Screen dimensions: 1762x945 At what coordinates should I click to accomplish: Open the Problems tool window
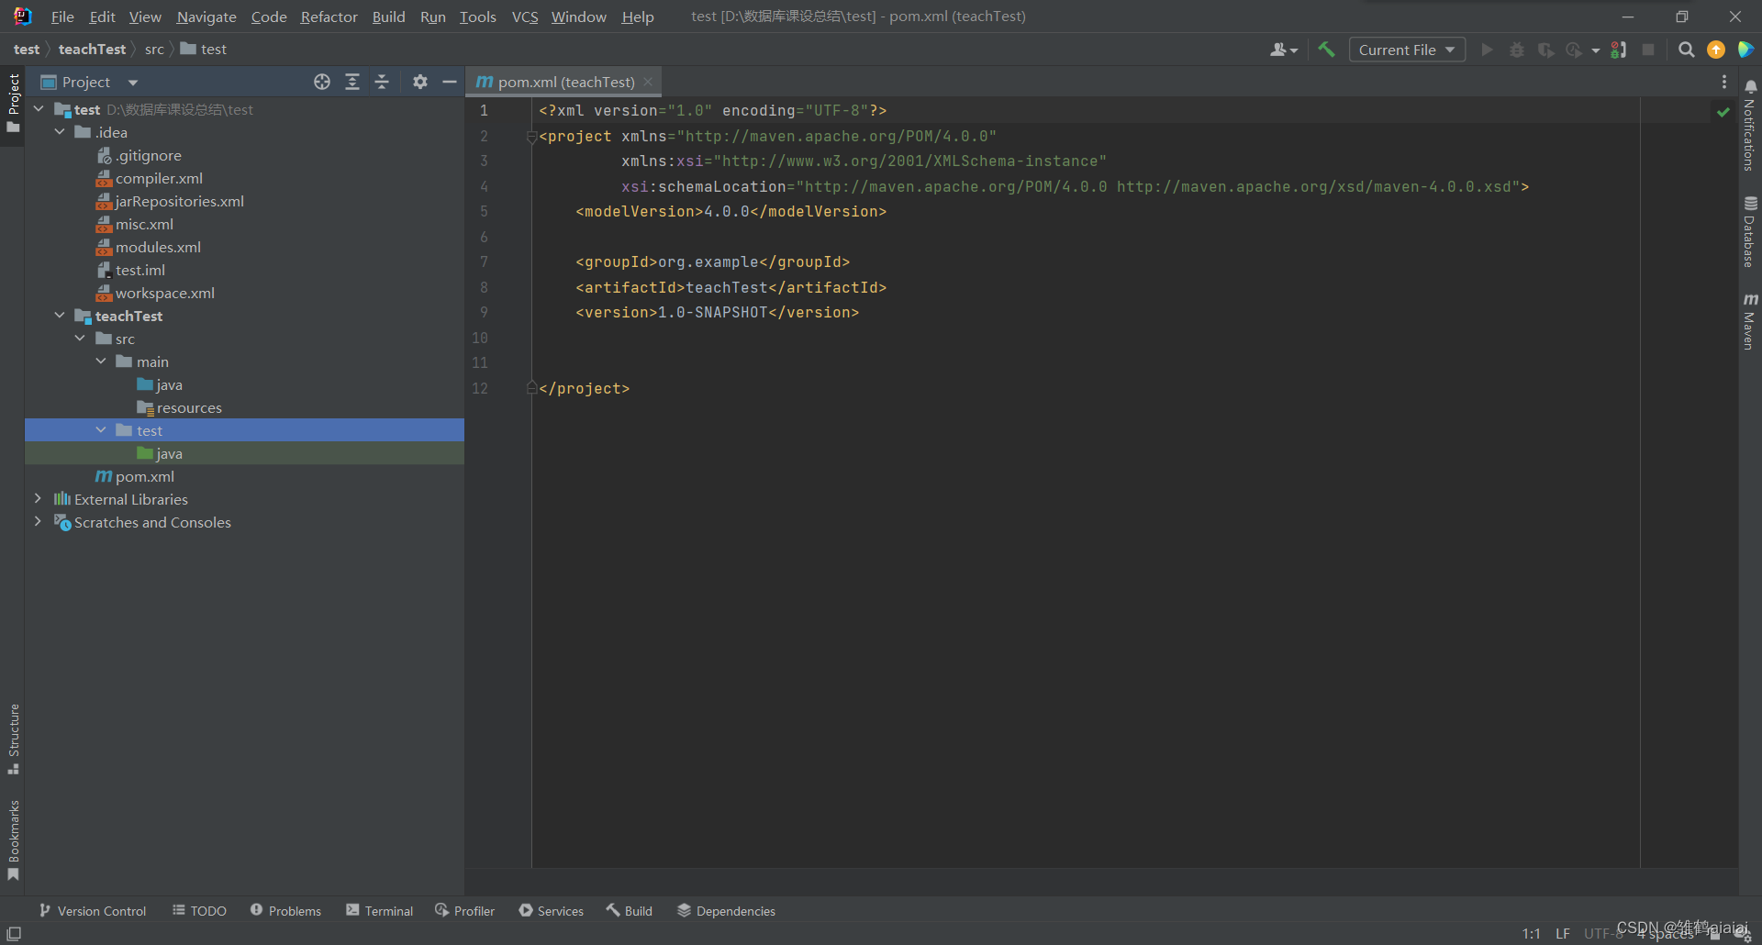click(x=285, y=911)
